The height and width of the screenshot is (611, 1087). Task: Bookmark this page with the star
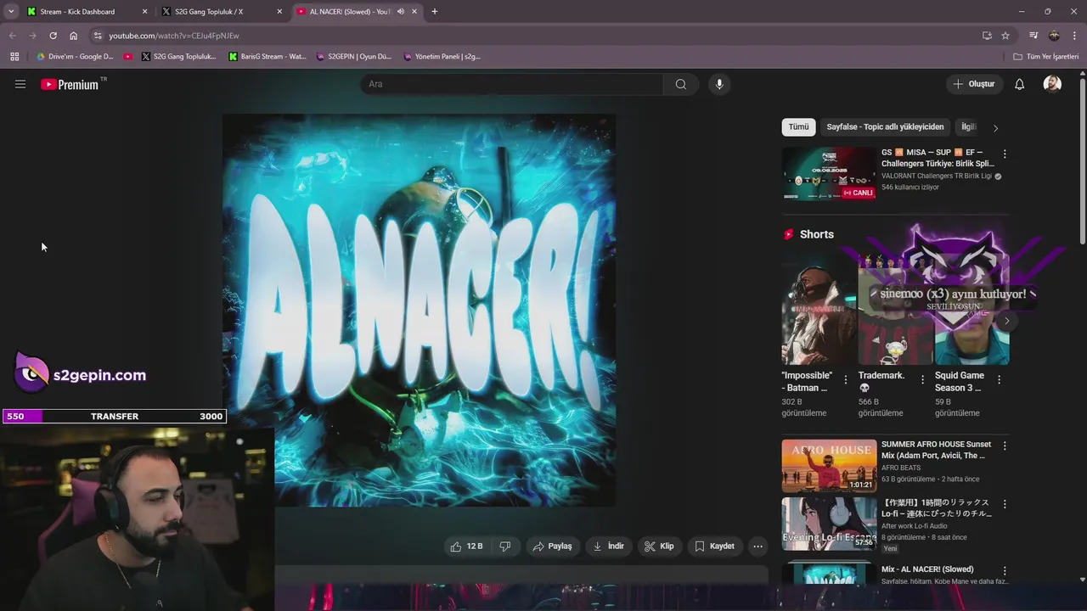click(x=1005, y=36)
